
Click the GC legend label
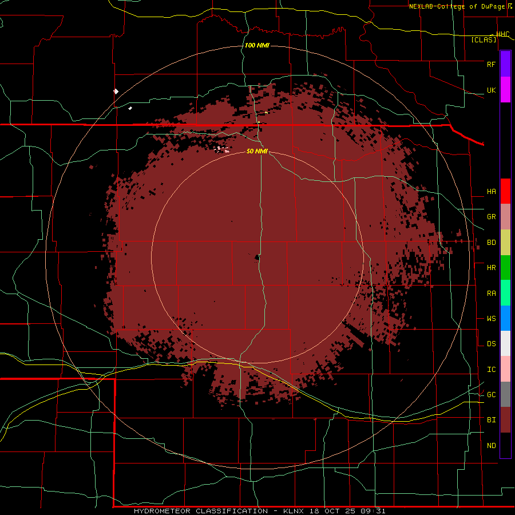point(491,395)
